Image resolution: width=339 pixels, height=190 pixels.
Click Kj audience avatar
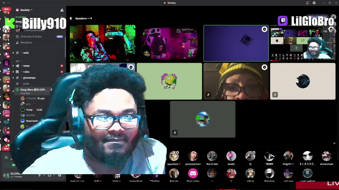click(250, 156)
